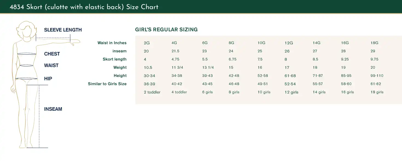Select the 10G size column header
This screenshot has height=161, width=402.
261,43
